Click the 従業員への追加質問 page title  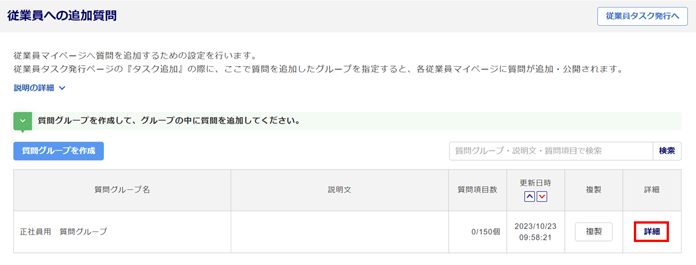coord(62,16)
